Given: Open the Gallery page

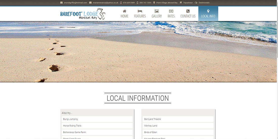Looking at the screenshot, I should pyautogui.click(x=157, y=14).
